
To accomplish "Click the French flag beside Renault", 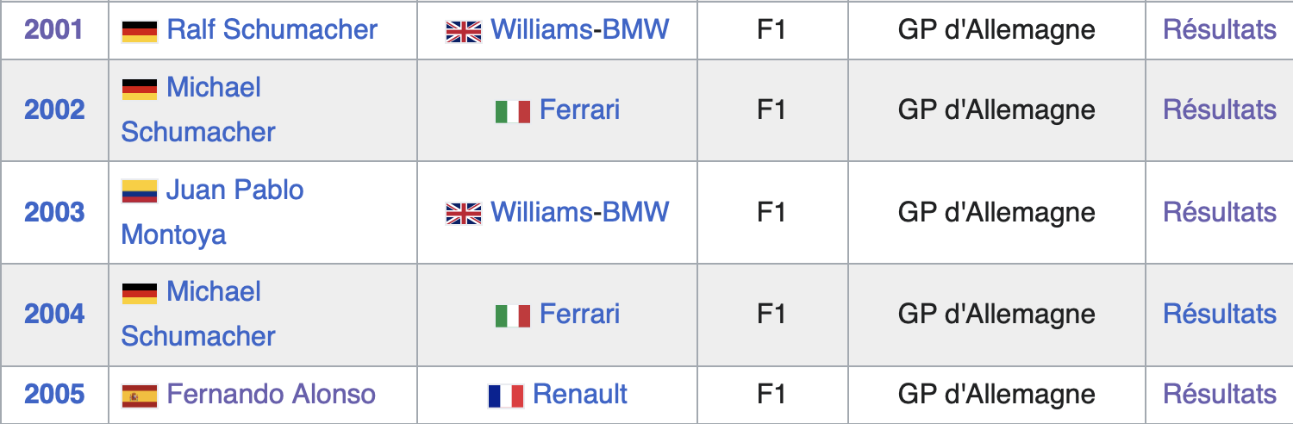I will tap(505, 396).
